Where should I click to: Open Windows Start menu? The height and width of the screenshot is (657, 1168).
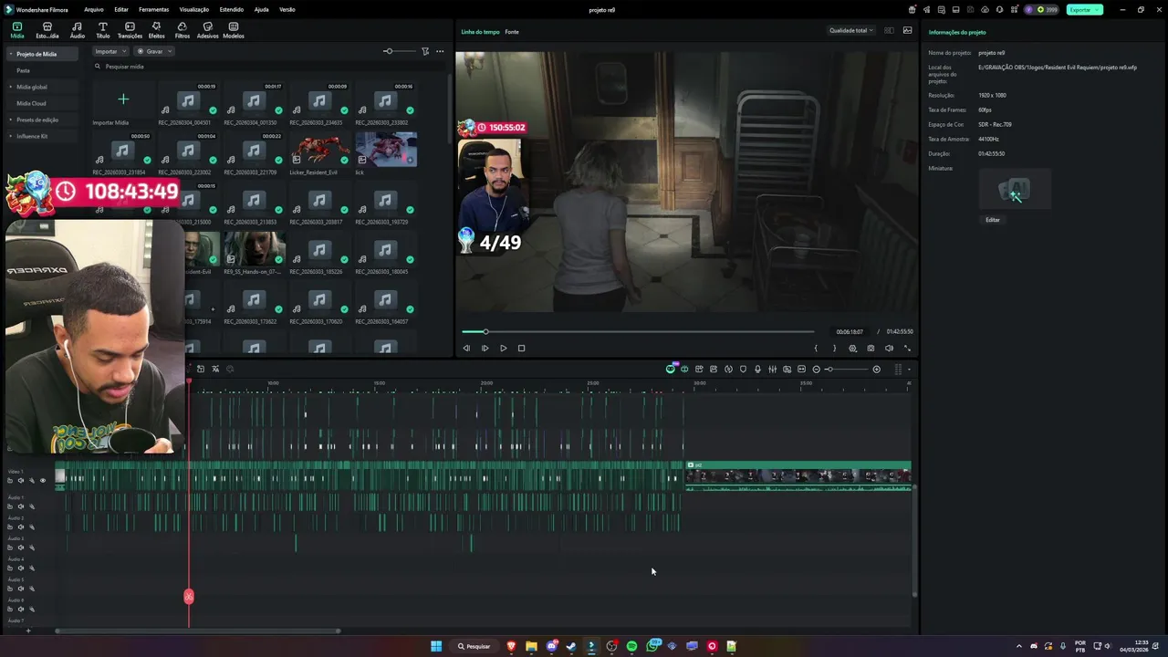[436, 646]
